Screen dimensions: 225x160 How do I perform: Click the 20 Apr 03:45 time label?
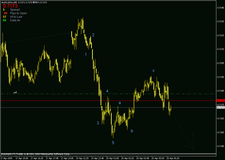pos(143,158)
